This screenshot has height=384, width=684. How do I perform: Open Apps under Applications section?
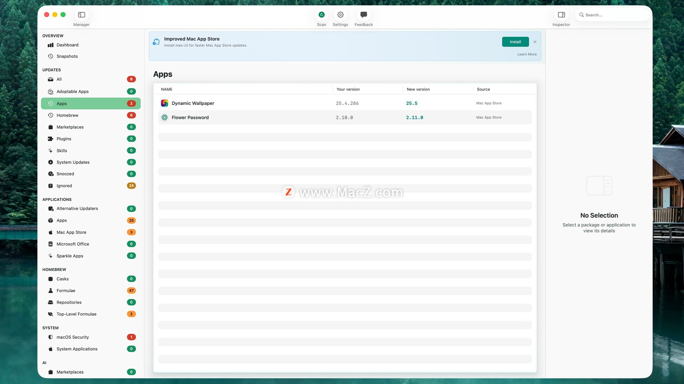pyautogui.click(x=91, y=220)
